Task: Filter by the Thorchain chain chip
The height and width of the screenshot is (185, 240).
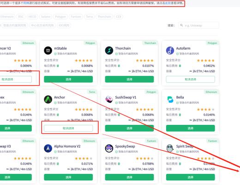Action: click(x=104, y=17)
